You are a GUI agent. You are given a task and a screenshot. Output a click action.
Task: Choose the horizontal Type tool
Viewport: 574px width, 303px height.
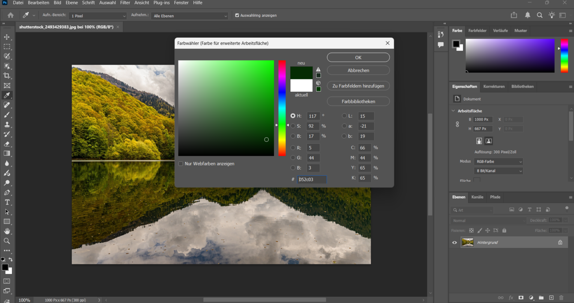click(7, 202)
